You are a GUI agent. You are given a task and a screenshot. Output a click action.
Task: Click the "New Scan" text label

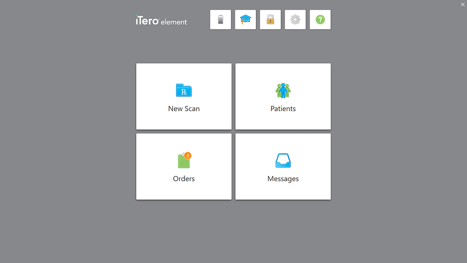[x=184, y=109]
